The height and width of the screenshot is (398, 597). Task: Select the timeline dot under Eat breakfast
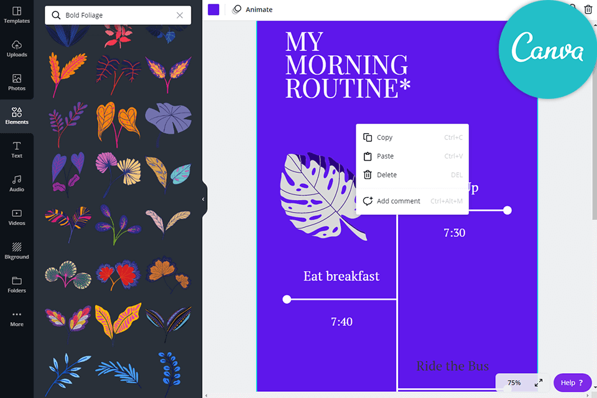287,299
